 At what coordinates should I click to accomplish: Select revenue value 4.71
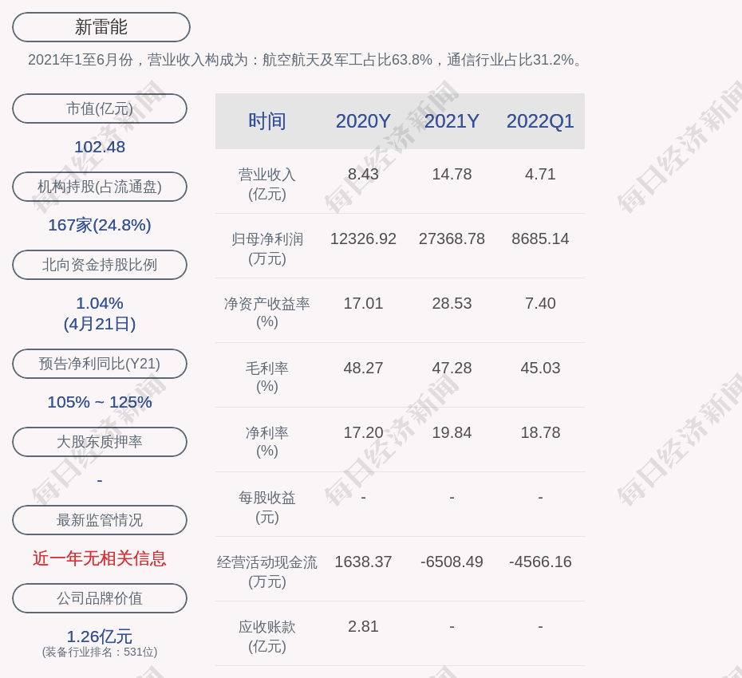click(540, 174)
